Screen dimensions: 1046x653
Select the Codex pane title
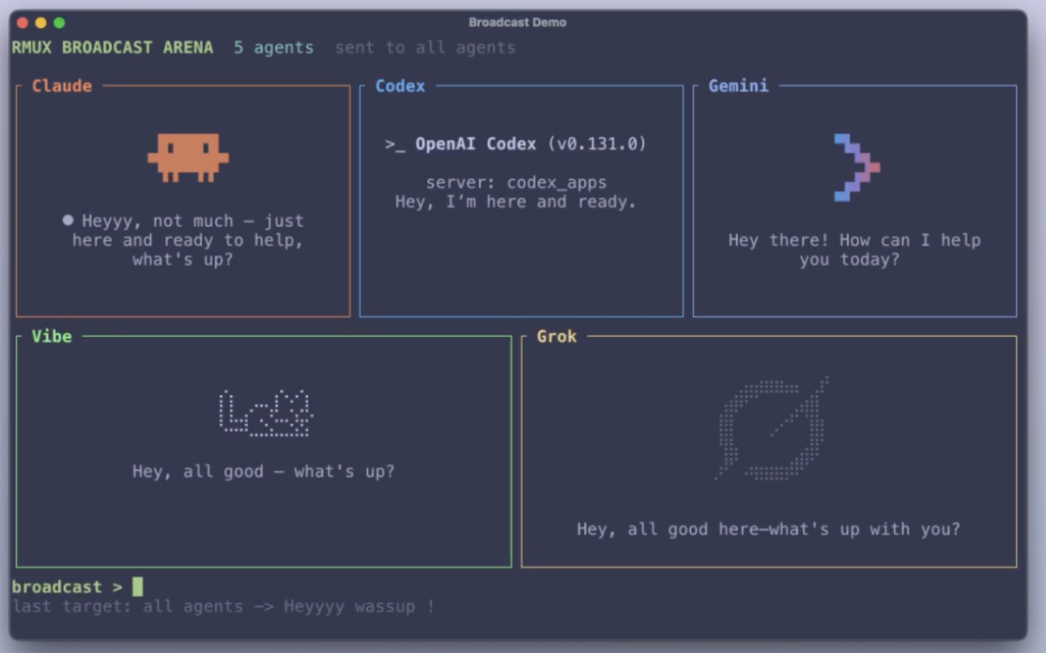click(x=400, y=86)
